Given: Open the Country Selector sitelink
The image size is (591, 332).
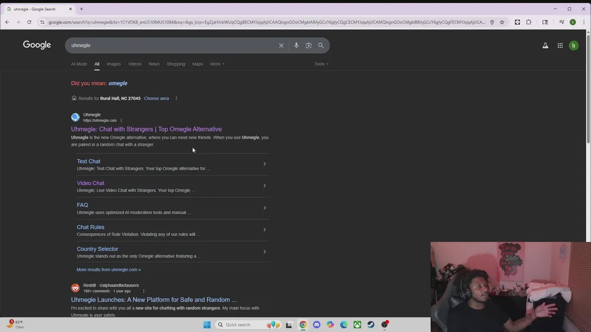Looking at the screenshot, I should coord(97,249).
